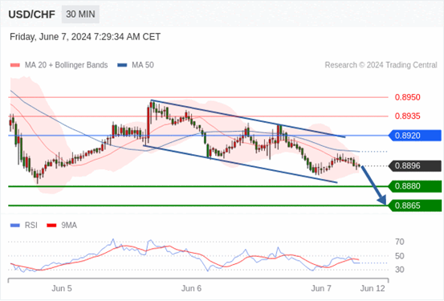The image size is (444, 301).
Task: Click 'MA 20 + Bollinger Bands' legend label
Action: click(x=67, y=65)
